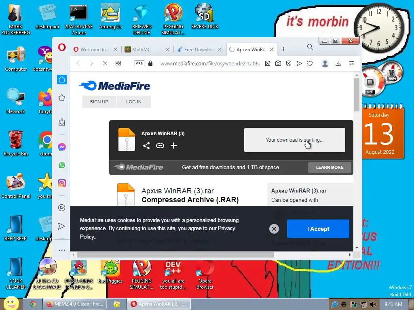Open tab islands workspace icon in toolbar
This screenshot has height=310, width=414.
118,63
